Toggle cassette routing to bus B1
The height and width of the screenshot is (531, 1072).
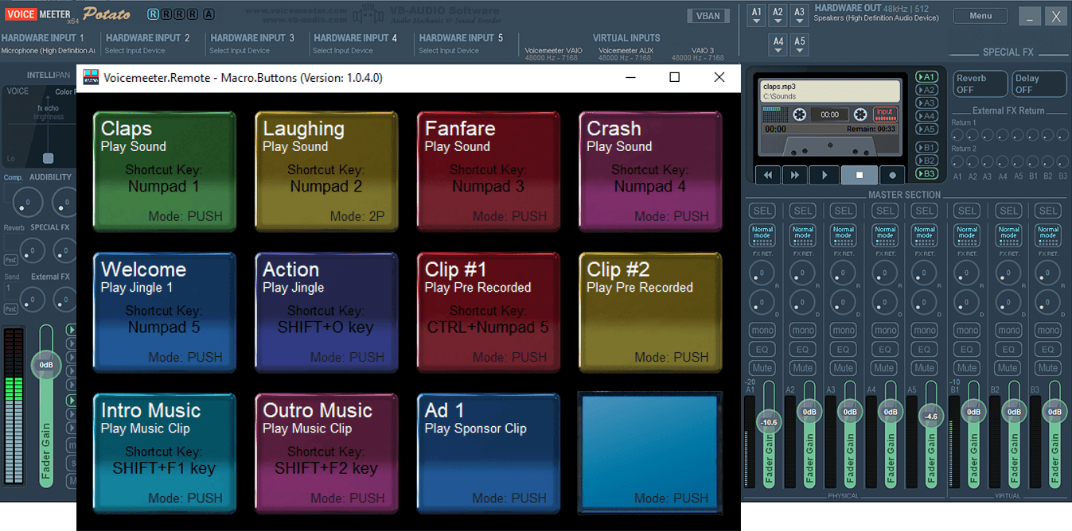[x=926, y=147]
